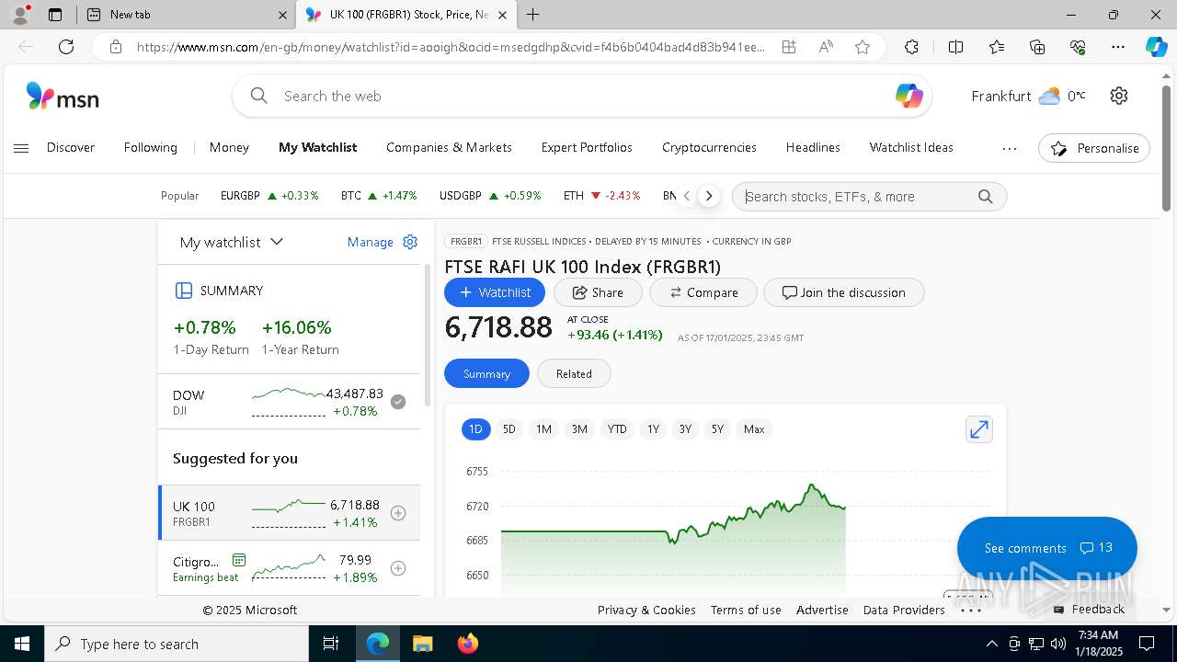The image size is (1177, 662).
Task: Click the stock search magnifier icon
Action: 985,197
